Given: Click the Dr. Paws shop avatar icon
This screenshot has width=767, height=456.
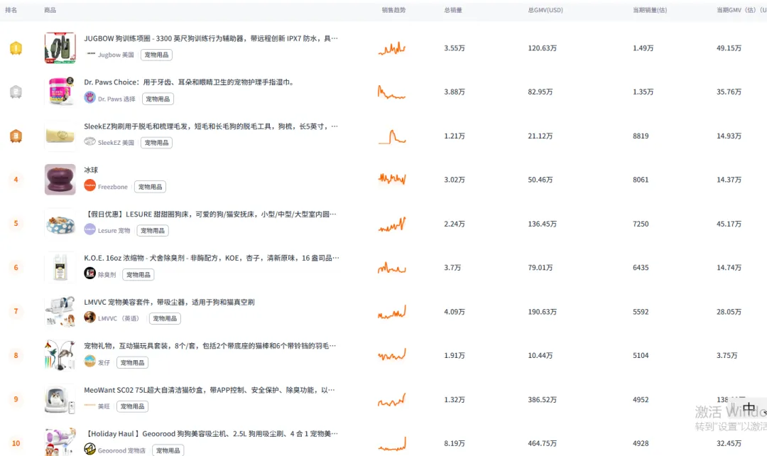Looking at the screenshot, I should [89, 98].
